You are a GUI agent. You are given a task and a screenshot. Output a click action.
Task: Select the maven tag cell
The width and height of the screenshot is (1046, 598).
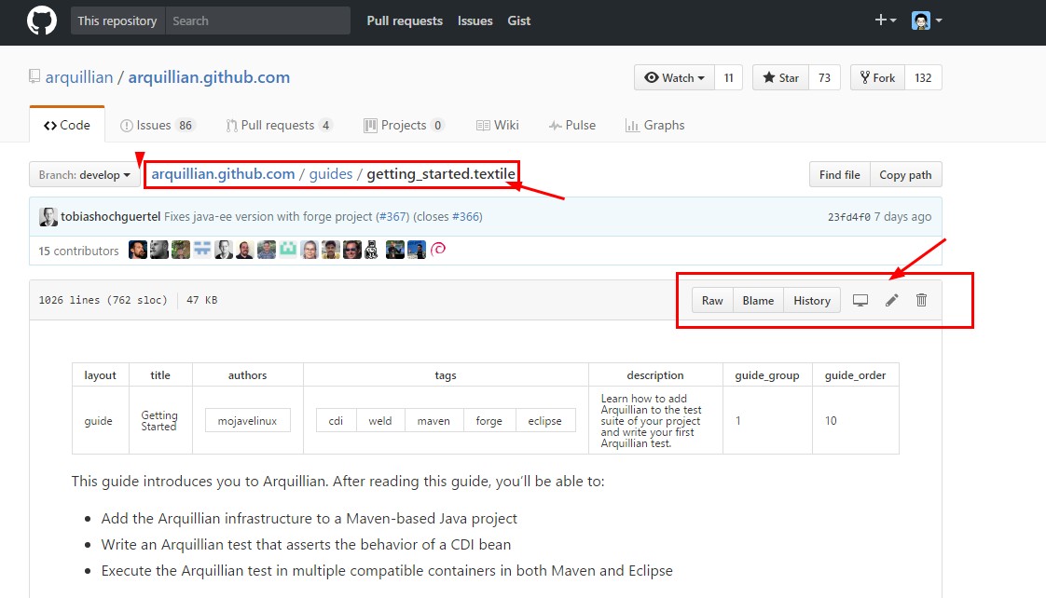click(x=434, y=421)
